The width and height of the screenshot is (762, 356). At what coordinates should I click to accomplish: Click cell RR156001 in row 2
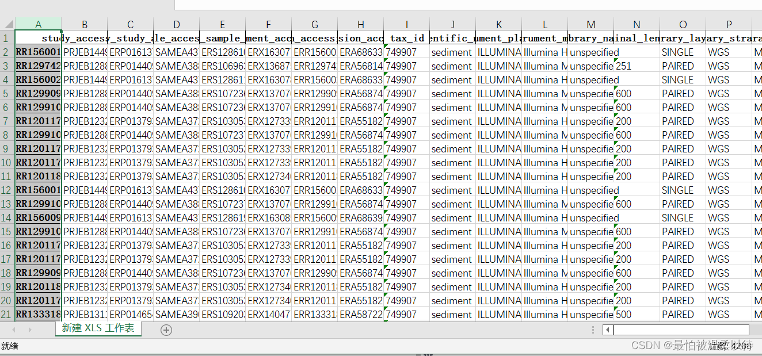38,52
